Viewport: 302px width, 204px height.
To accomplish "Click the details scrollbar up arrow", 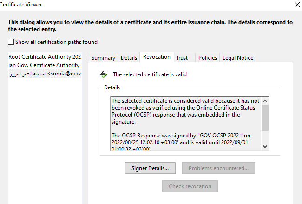I will point(265,100).
